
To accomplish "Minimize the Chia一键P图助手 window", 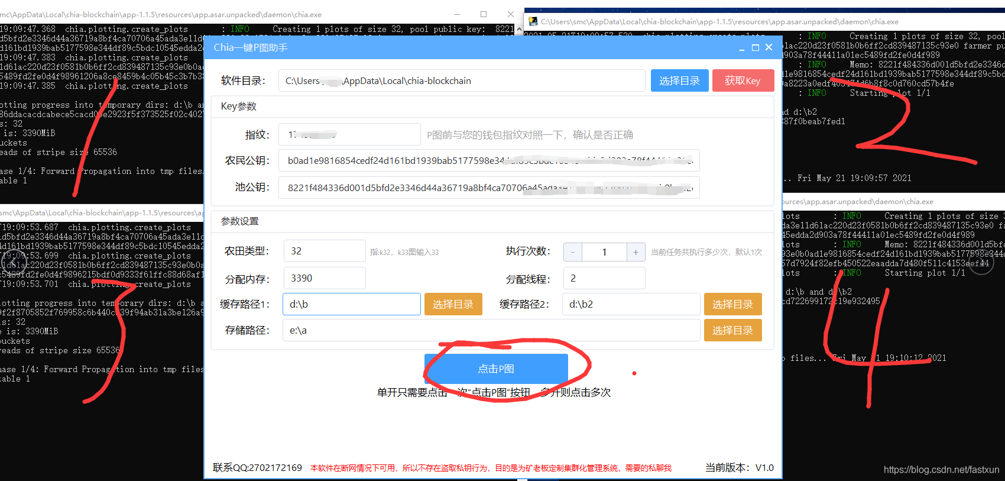I will click(x=742, y=48).
